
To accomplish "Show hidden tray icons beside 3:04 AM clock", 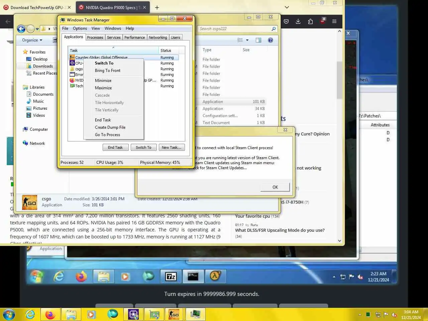I will point(360,315).
